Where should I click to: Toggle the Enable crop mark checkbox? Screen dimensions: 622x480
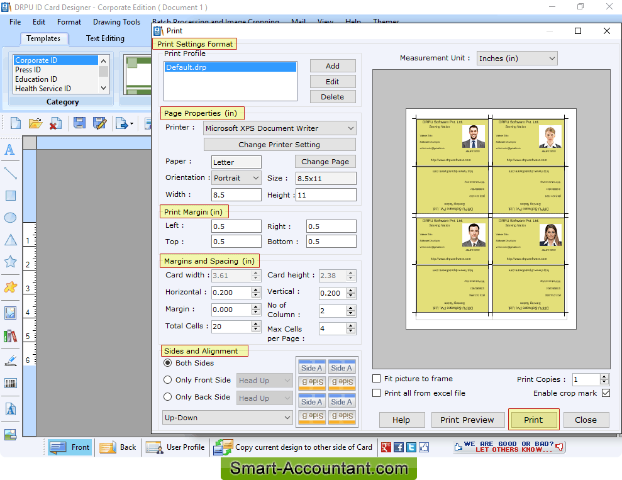[606, 393]
